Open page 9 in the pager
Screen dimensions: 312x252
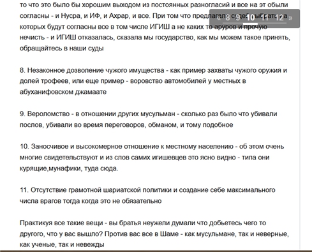(x=237, y=17)
